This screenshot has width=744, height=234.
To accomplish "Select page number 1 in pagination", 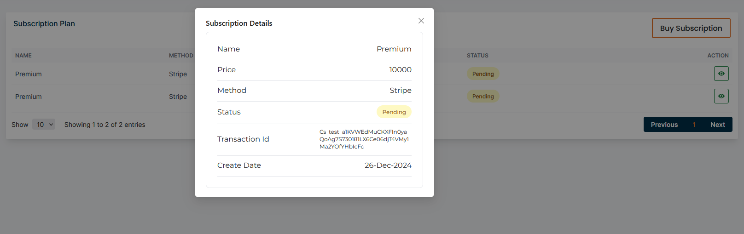I will 694,125.
